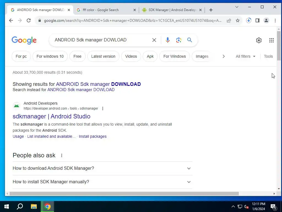This screenshot has width=282, height=212.
Task: Open the Chrome profile avatar
Action: (266, 20)
